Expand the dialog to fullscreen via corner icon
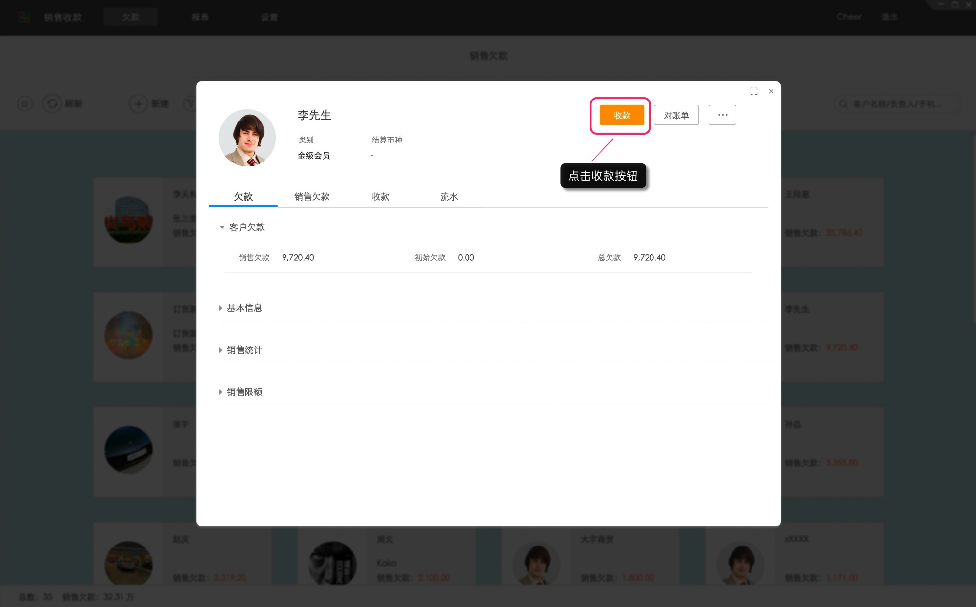The height and width of the screenshot is (607, 976). coord(753,91)
